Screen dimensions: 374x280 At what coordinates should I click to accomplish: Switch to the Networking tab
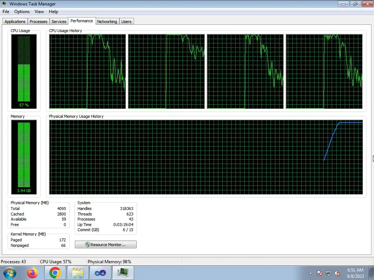pyautogui.click(x=107, y=22)
